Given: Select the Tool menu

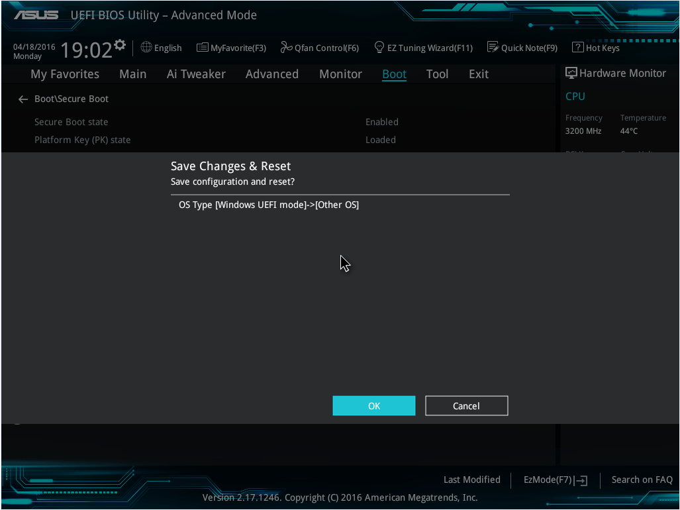Looking at the screenshot, I should point(437,74).
